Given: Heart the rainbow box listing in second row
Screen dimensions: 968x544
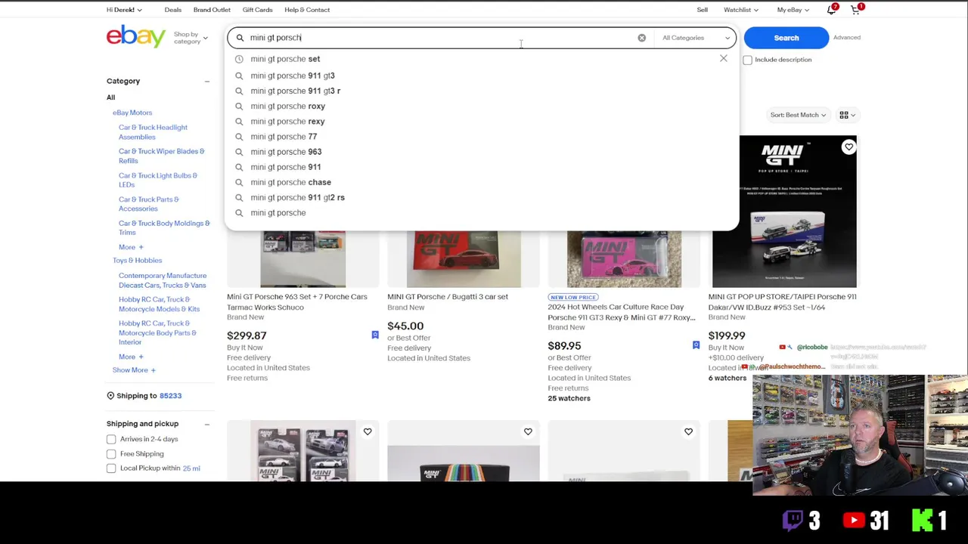Looking at the screenshot, I should point(528,431).
